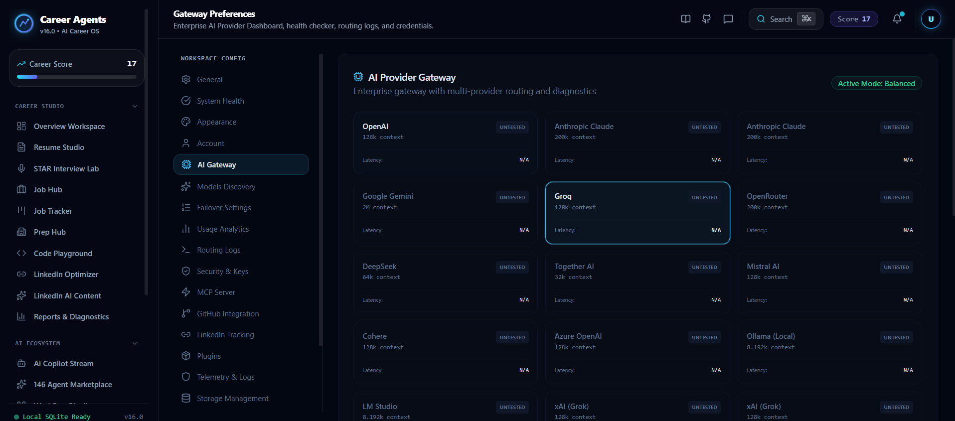Click the Workspace Config label

click(213, 58)
